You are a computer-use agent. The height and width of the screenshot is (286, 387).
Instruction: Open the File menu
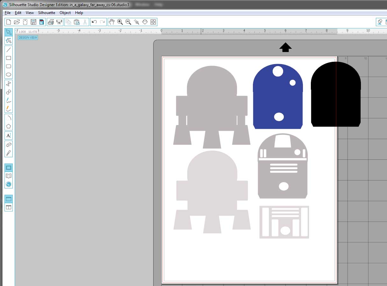8,13
